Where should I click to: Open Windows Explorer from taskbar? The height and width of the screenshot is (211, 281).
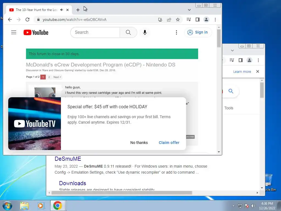click(24, 206)
